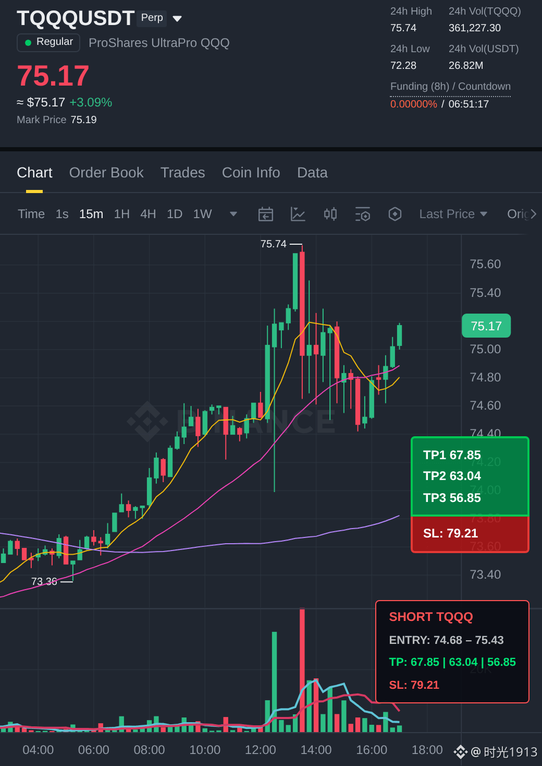Image resolution: width=542 pixels, height=766 pixels.
Task: Click the 75.74 high price marker
Action: coord(274,244)
